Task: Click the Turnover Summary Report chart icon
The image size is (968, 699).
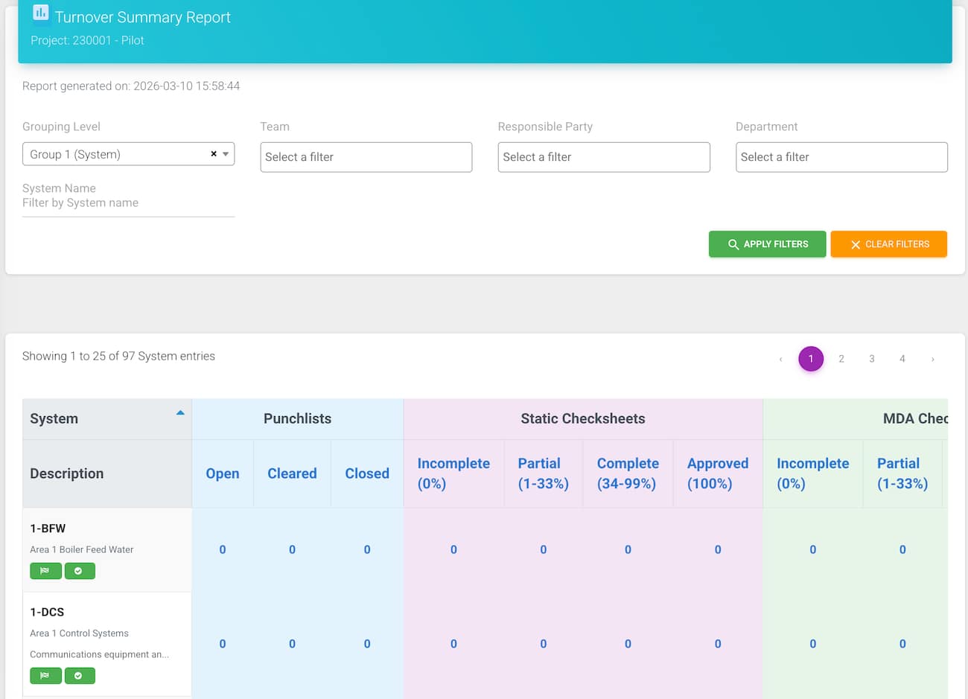Action: click(x=41, y=13)
